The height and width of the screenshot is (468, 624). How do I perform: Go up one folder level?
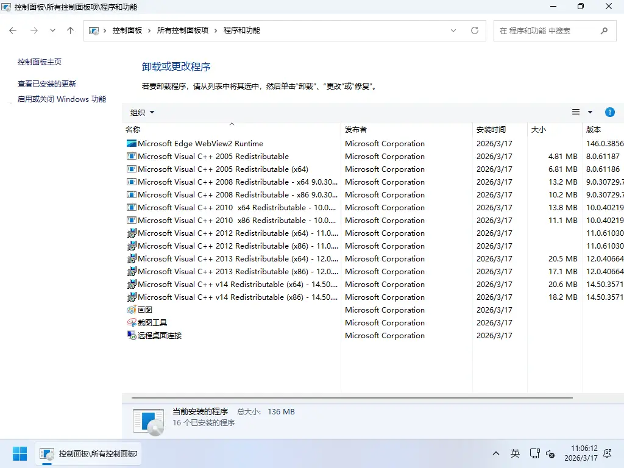pos(71,30)
